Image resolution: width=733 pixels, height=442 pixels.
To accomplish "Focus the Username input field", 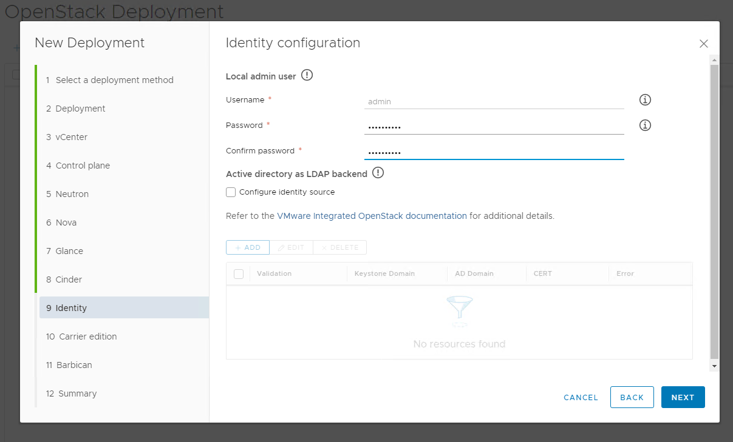I will coord(494,101).
